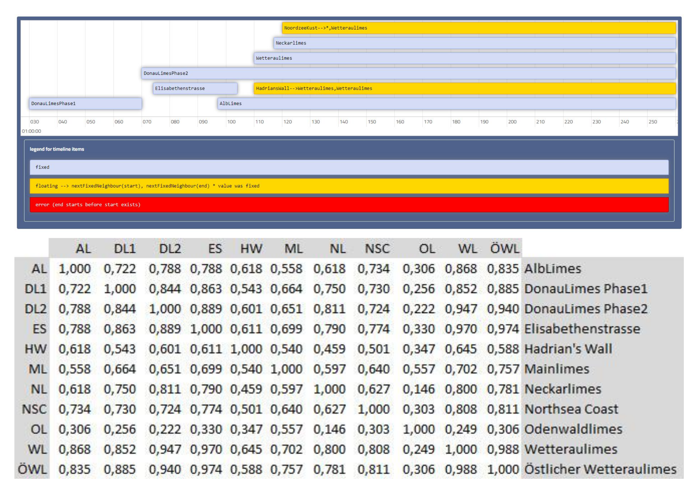Click the 150 tick on time axis
The height and width of the screenshot is (493, 698).
372,122
